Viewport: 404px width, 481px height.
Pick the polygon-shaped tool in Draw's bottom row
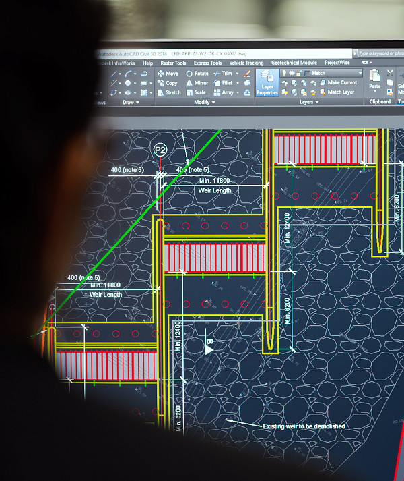pos(114,92)
